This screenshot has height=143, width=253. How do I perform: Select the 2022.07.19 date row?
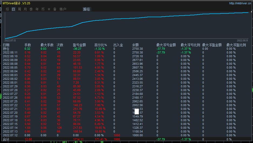click(10, 116)
